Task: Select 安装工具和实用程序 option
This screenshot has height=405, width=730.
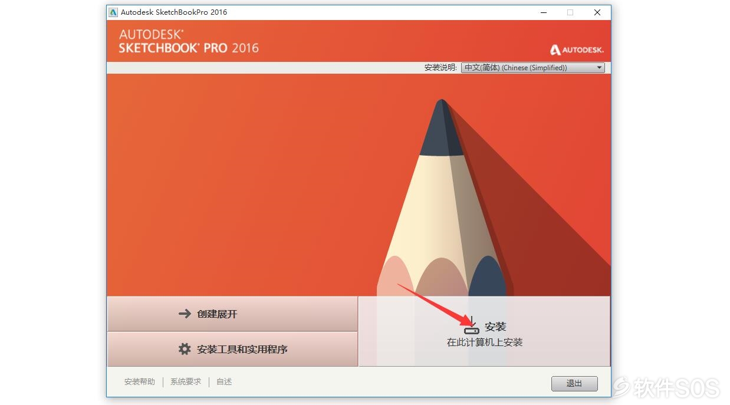Action: 232,349
